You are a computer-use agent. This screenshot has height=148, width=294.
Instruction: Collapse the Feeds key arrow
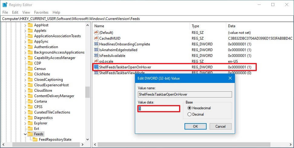pos(25,134)
